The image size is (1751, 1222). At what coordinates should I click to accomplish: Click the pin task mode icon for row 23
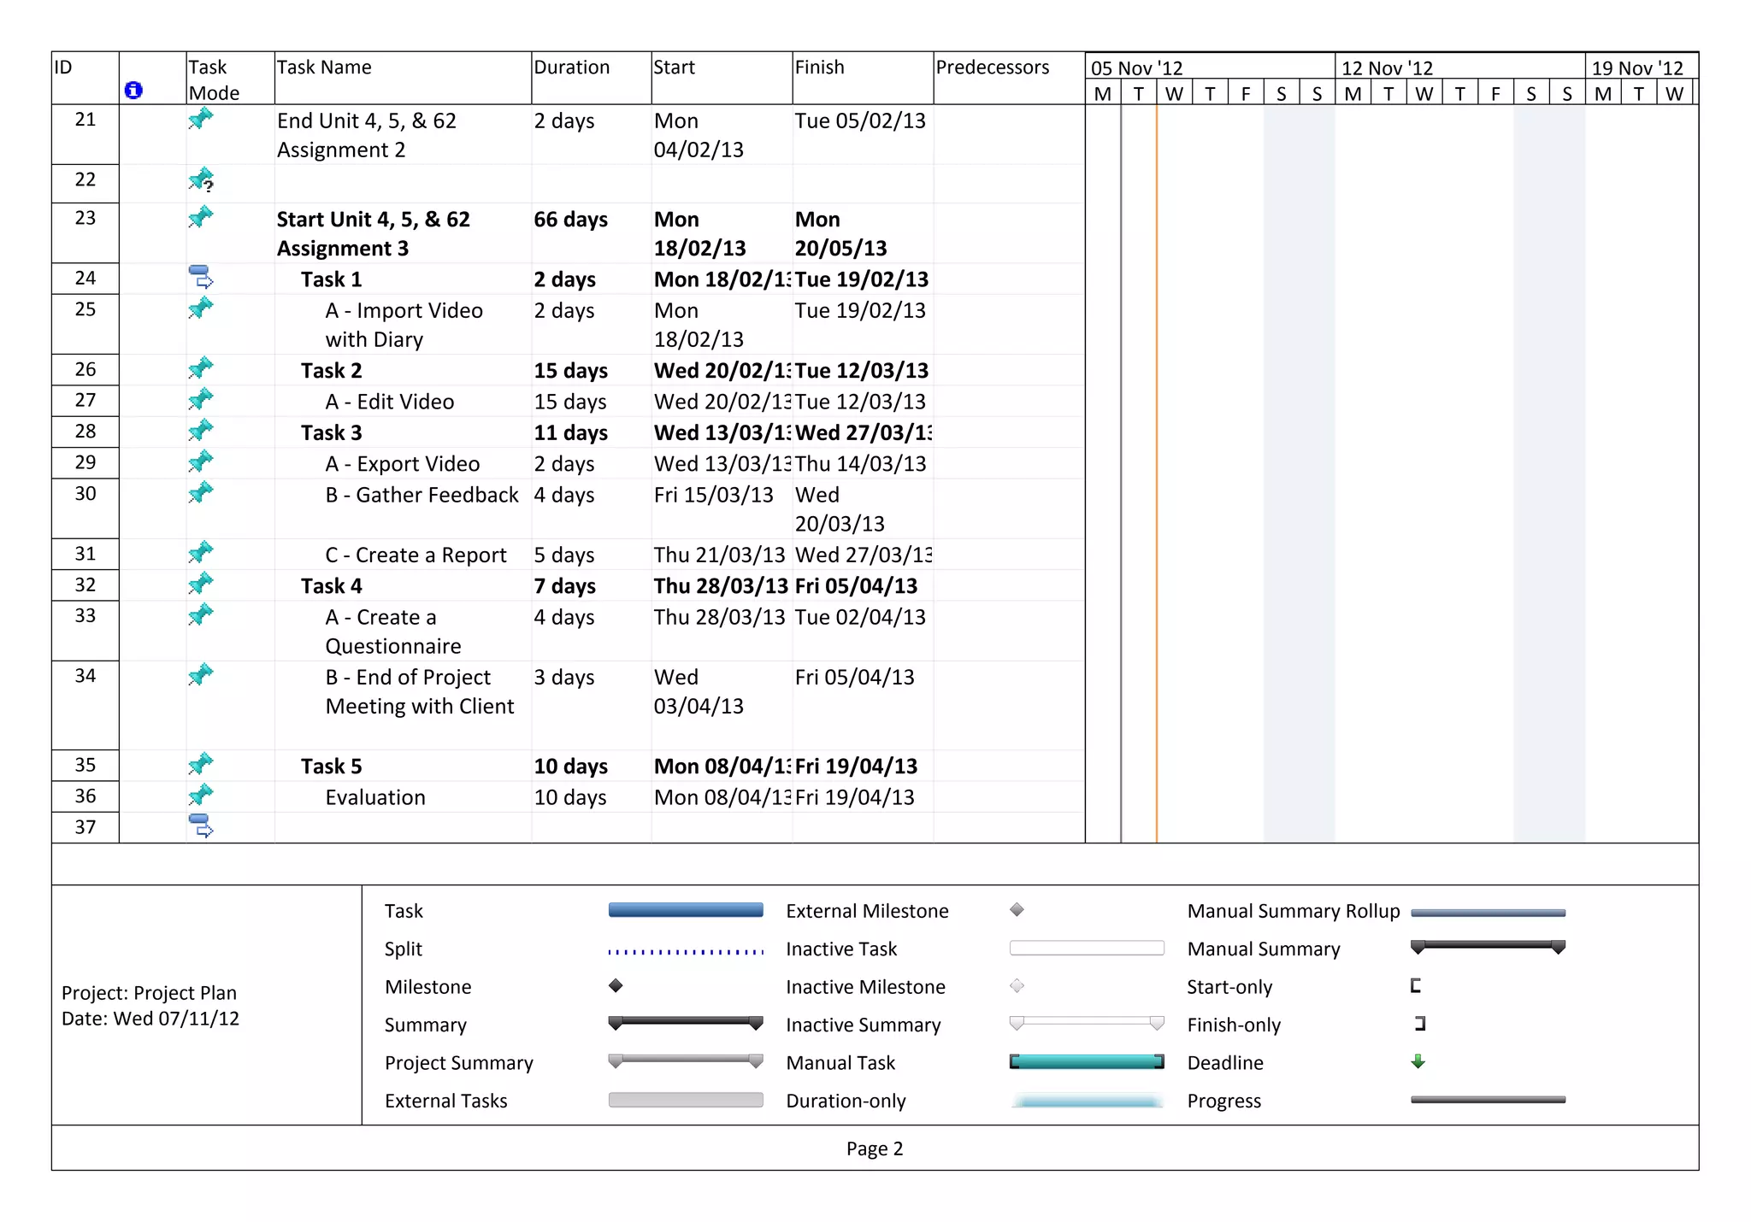click(200, 217)
